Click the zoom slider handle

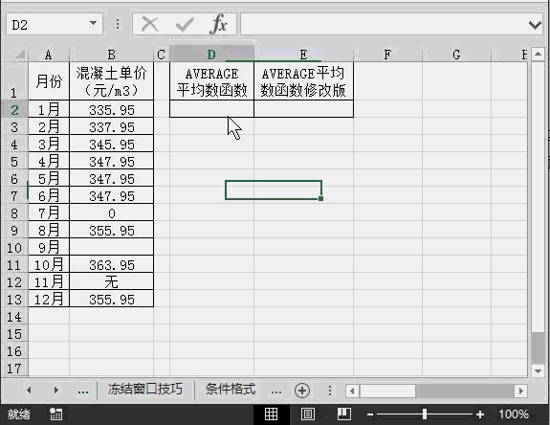tap(425, 414)
